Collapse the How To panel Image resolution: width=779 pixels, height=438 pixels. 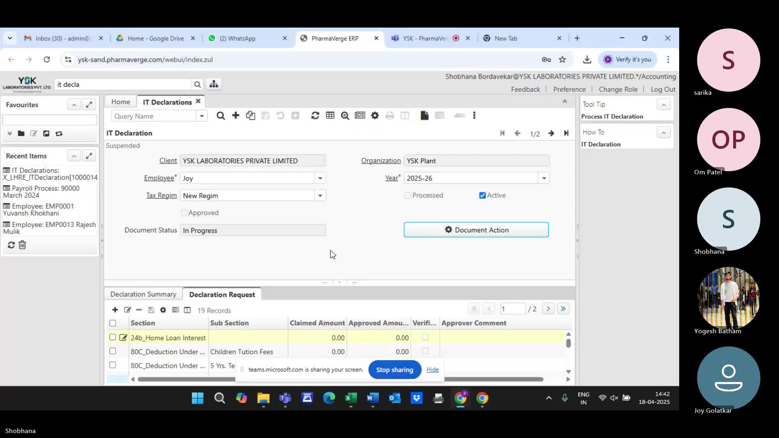(664, 132)
